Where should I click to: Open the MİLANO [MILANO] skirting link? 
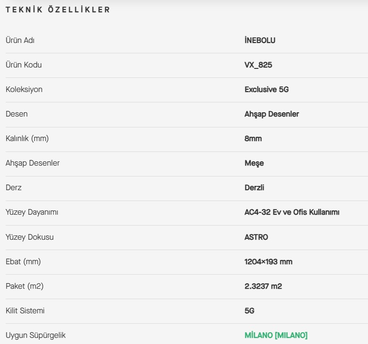[x=276, y=335]
